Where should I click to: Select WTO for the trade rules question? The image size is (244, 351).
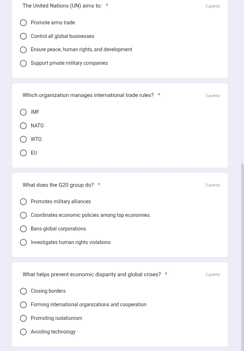[23, 139]
